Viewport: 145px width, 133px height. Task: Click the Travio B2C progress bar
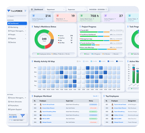(x=101, y=32)
